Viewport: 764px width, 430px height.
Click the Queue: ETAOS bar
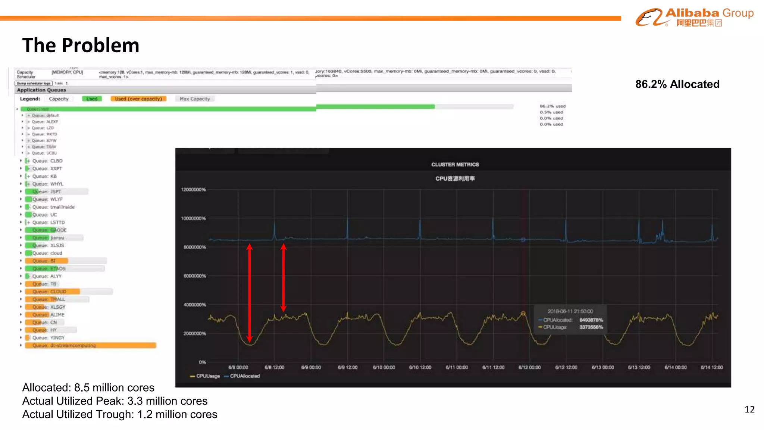(65, 268)
